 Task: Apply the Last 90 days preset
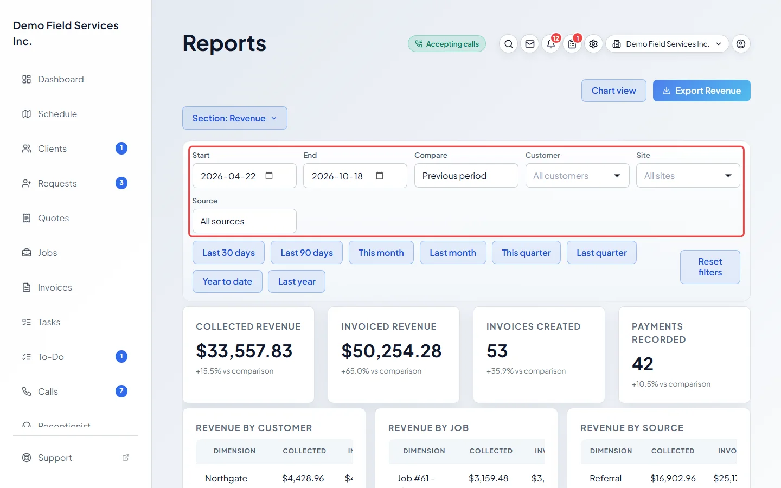[306, 253]
